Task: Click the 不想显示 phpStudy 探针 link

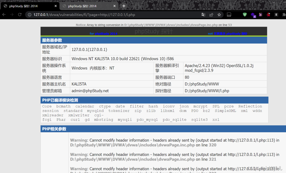Action: 230,34
